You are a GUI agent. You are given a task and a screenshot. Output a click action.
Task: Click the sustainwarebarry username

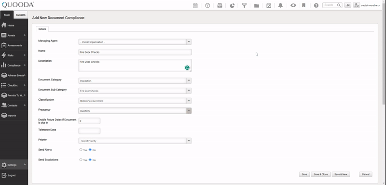point(370,5)
